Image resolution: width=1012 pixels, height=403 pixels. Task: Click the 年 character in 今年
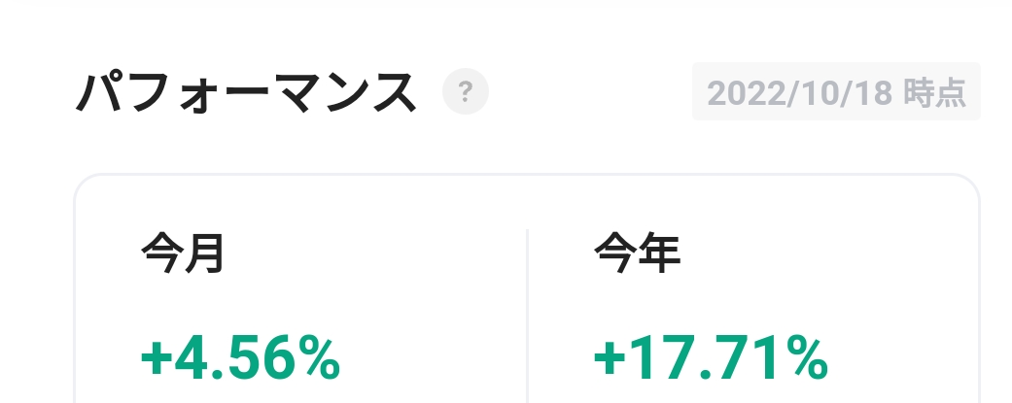[658, 254]
